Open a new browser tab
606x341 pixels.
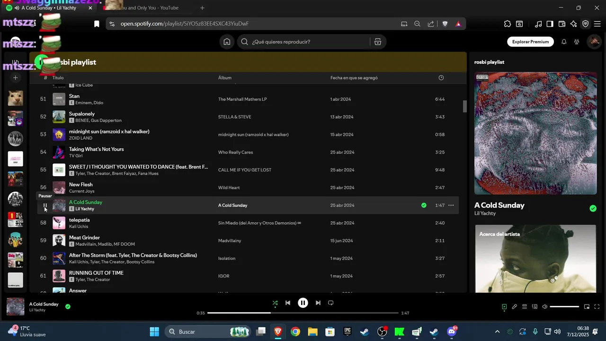pyautogui.click(x=202, y=8)
